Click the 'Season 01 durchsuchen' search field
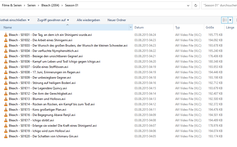Viewport: 237px width, 147px height. tap(219, 5)
